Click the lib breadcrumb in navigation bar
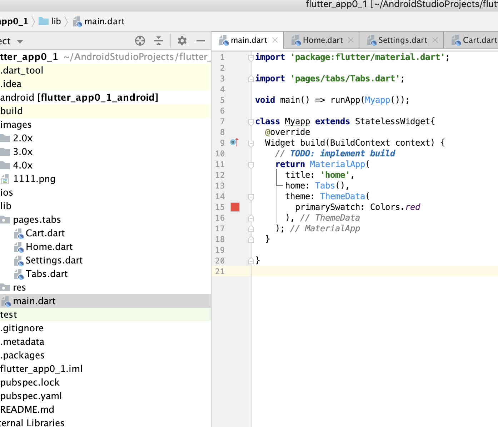 tap(56, 21)
